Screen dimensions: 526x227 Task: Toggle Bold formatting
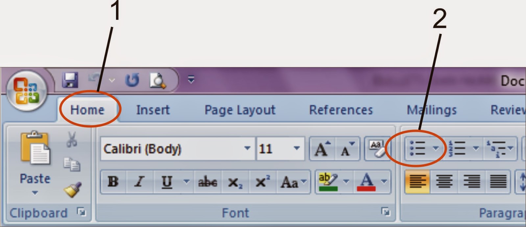point(113,181)
